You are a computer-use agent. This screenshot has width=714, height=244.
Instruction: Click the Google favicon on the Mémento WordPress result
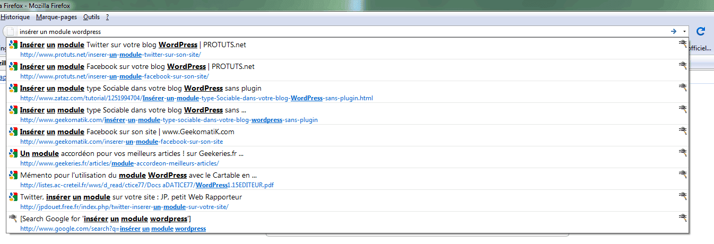(14, 176)
